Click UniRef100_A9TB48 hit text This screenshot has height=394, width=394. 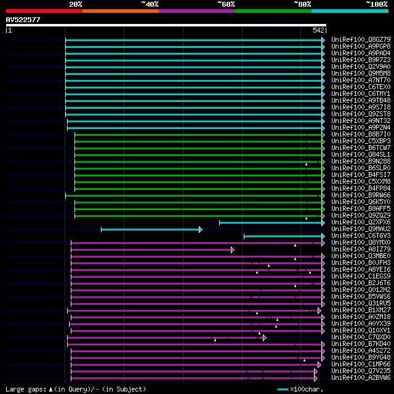361,101
